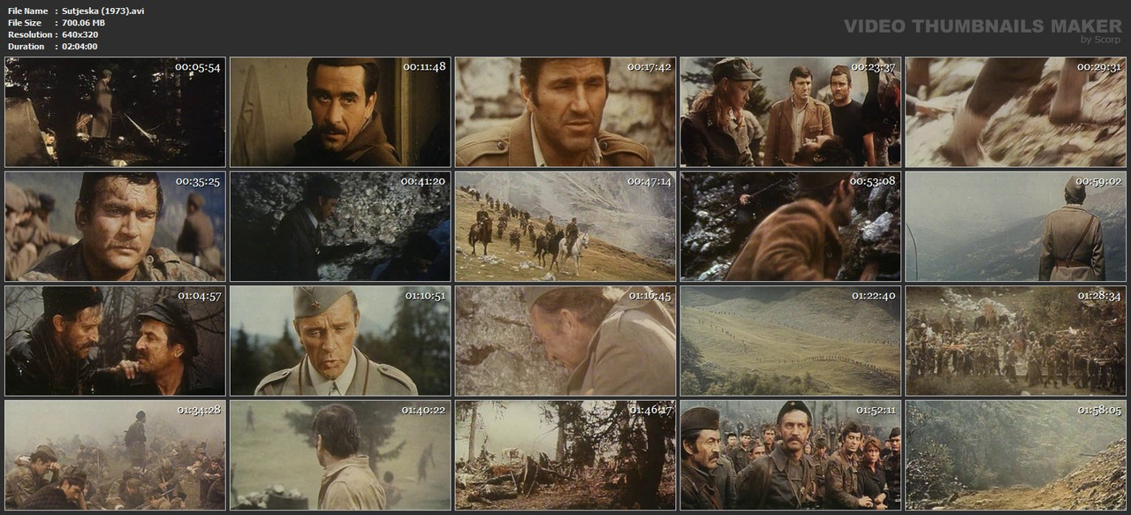Click the crowd thumbnail at 01:28:34
The image size is (1131, 515).
click(x=1016, y=341)
